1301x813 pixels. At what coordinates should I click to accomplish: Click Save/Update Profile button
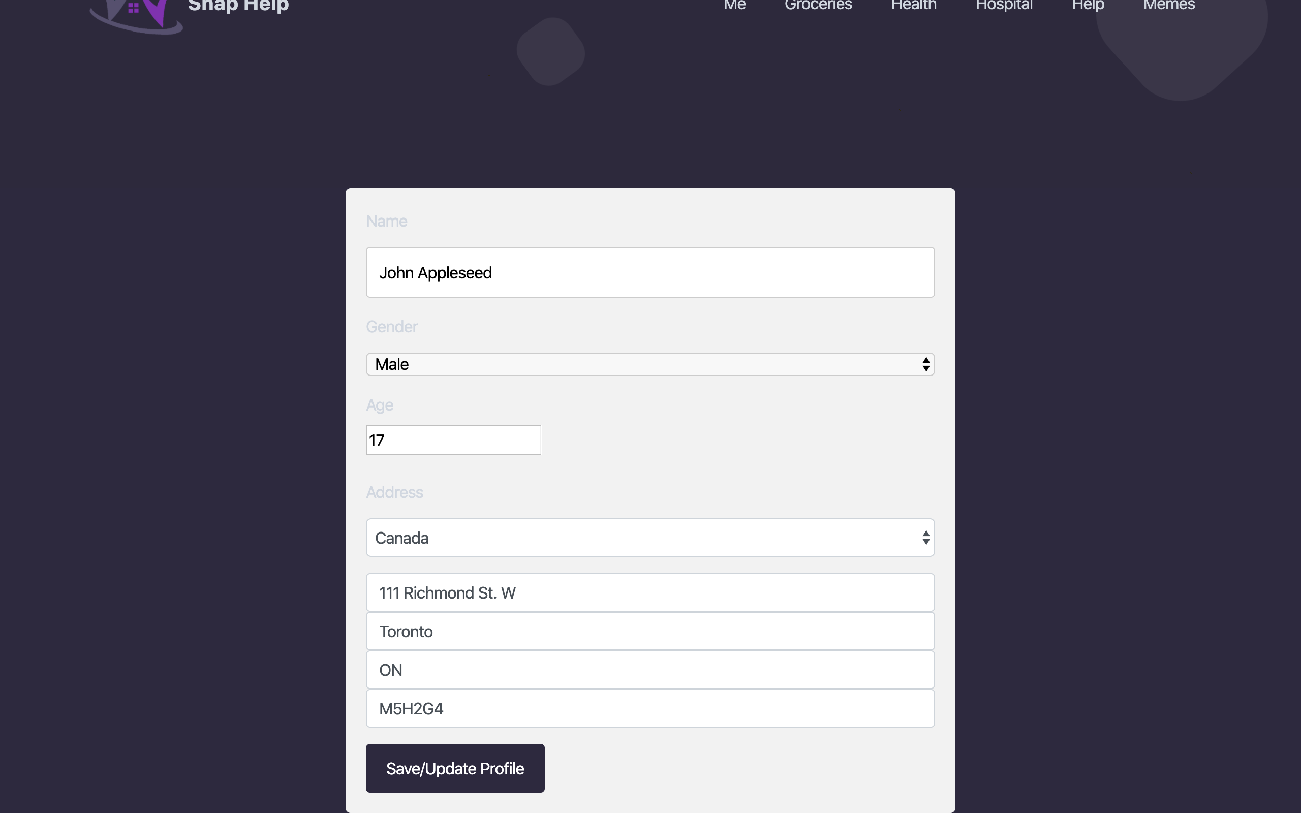point(455,768)
